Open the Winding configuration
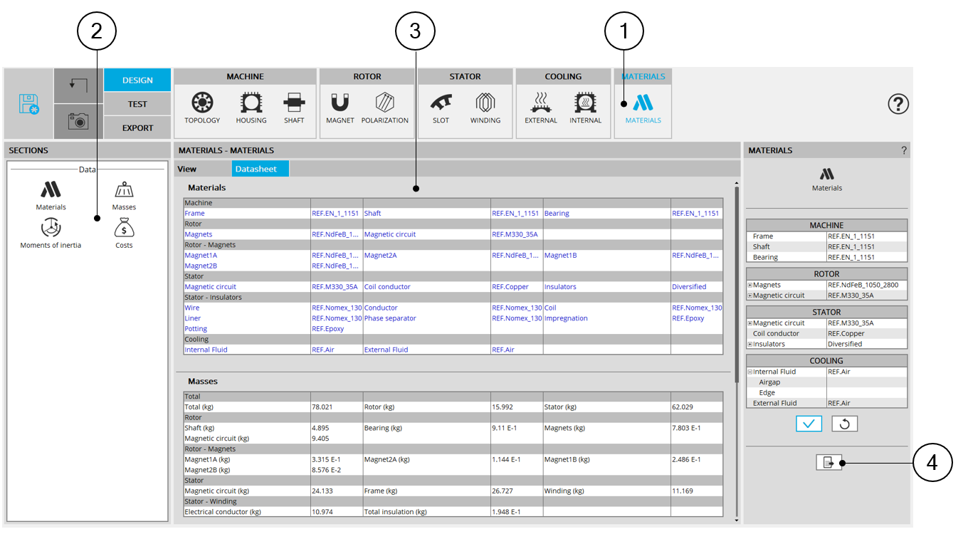 point(485,104)
